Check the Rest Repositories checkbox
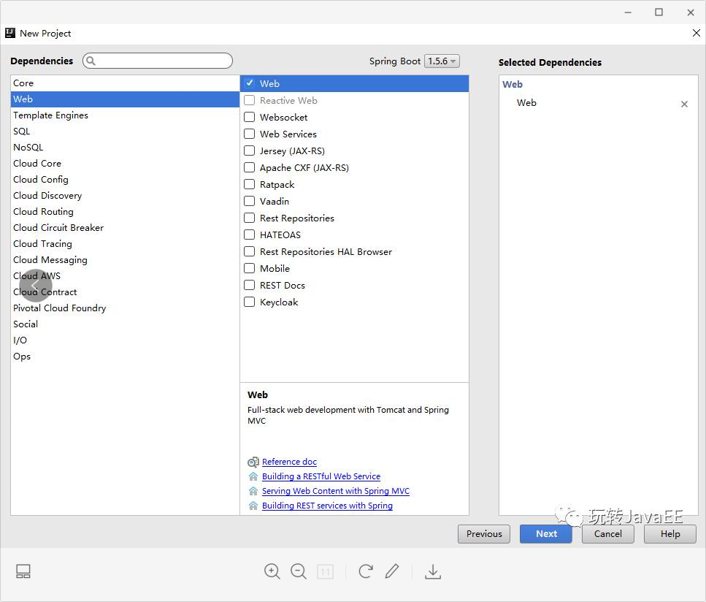 [250, 218]
